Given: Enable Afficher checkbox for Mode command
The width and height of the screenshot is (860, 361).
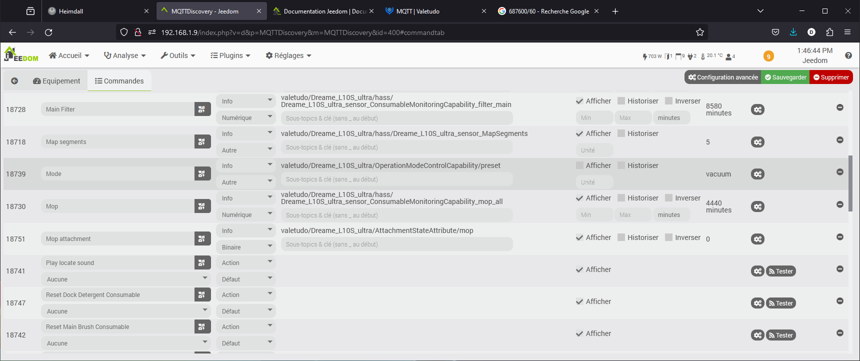Looking at the screenshot, I should click(x=579, y=165).
